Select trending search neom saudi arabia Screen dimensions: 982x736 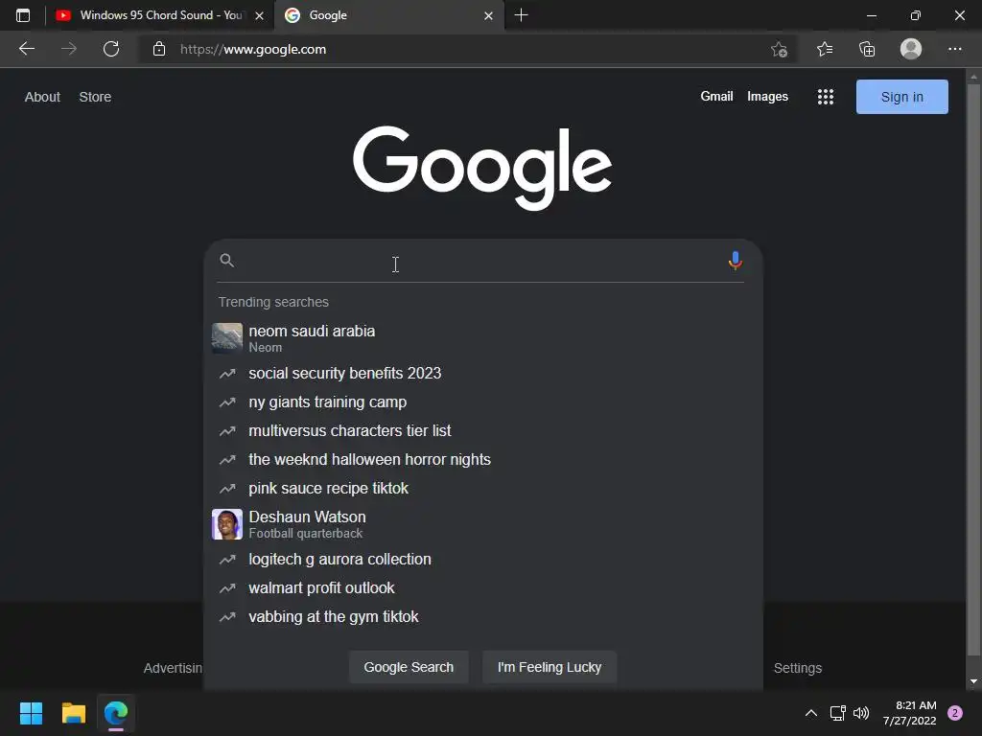[483, 338]
